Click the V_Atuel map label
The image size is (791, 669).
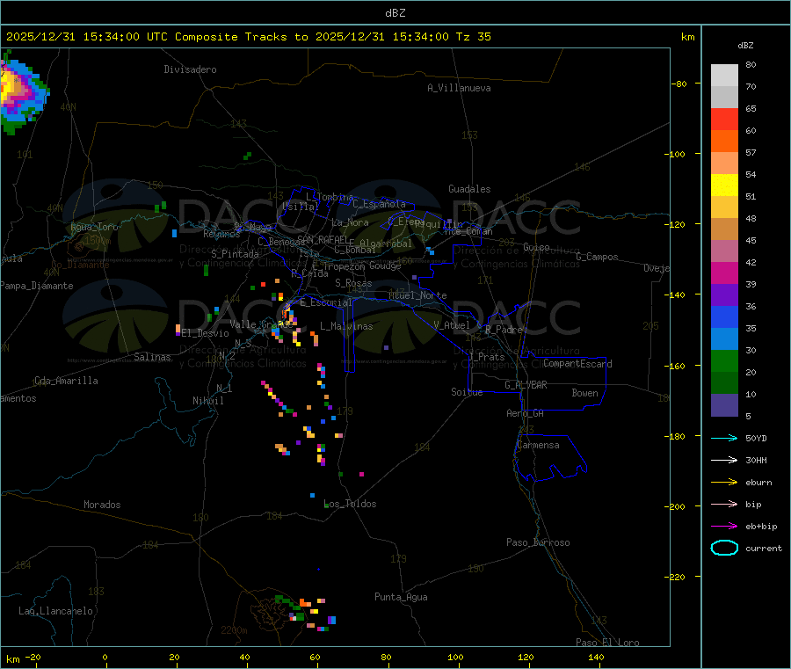tap(452, 325)
